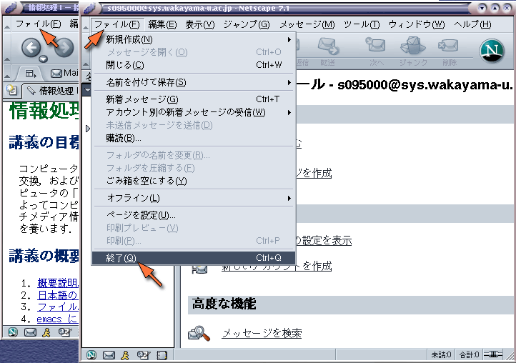Open Address Book icon in mail window status bar
Screen dimensions: 516x363
pos(162,354)
